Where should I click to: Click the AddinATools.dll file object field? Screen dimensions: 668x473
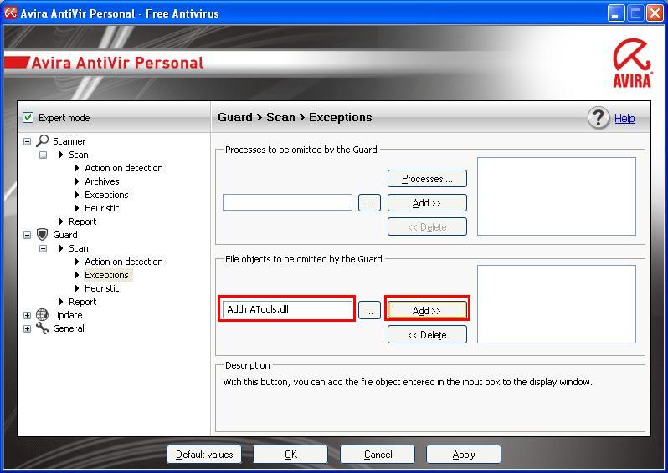pos(288,309)
